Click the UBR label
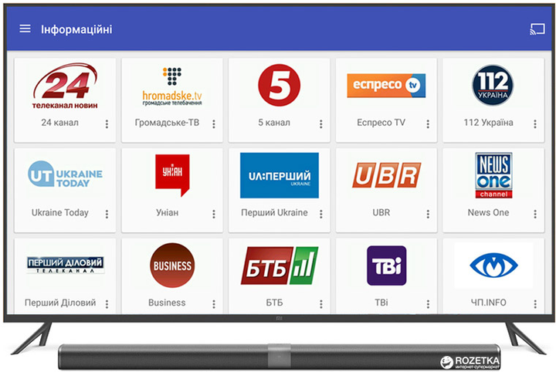This screenshot has width=556, height=372. point(381,212)
